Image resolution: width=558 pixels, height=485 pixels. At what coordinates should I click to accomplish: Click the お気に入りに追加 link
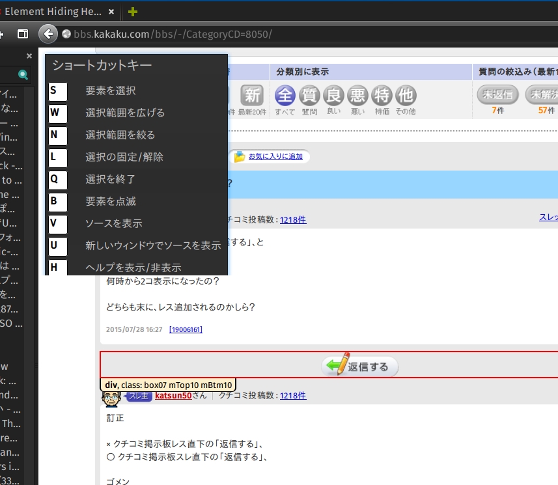click(x=275, y=156)
